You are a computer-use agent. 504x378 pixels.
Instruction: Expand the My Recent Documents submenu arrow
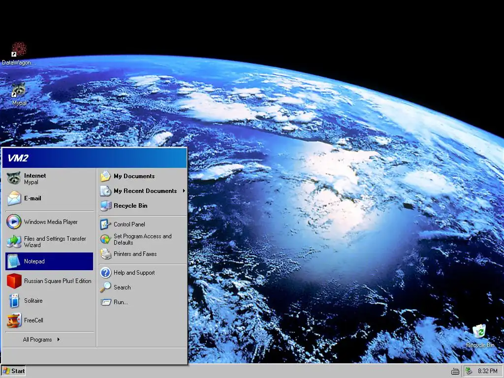pyautogui.click(x=184, y=191)
